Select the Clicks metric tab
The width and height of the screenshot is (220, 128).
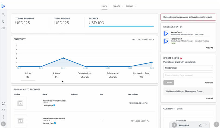pyautogui.click(x=28, y=75)
